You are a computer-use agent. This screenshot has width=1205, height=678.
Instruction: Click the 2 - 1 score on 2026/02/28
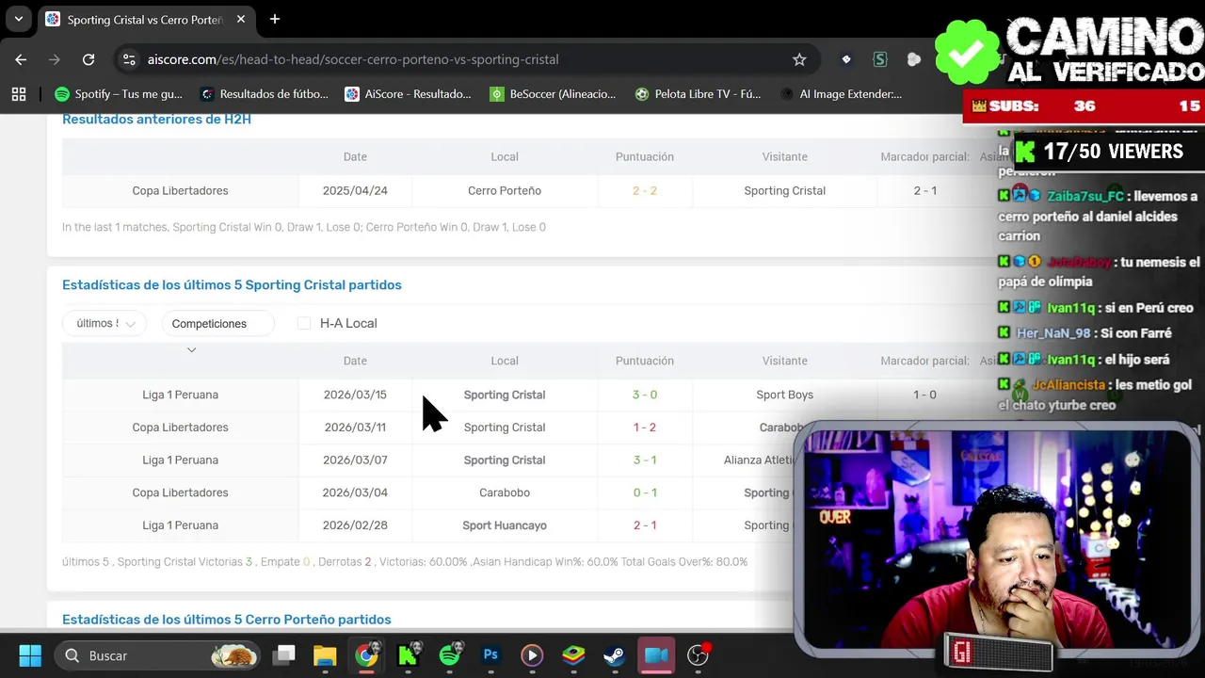coord(645,525)
